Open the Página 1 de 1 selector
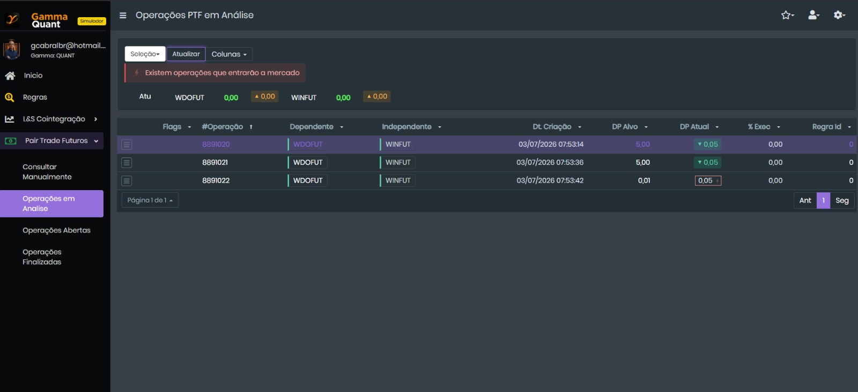Screen dimensions: 858x392 (x=150, y=200)
